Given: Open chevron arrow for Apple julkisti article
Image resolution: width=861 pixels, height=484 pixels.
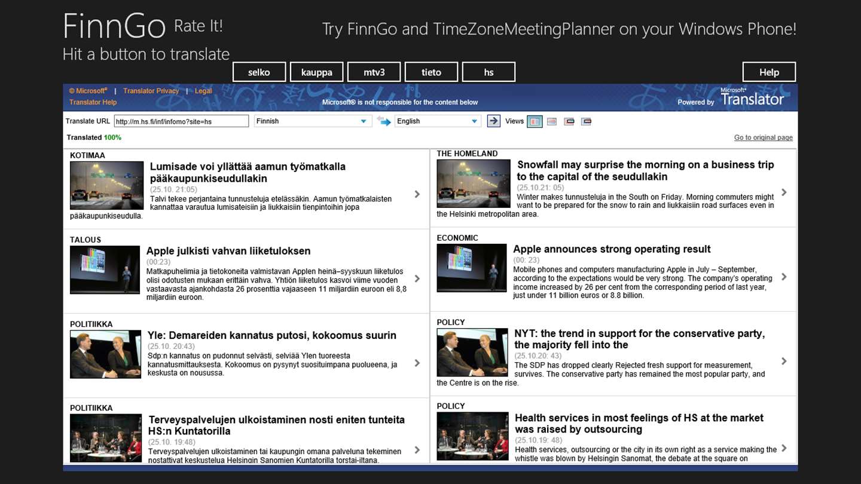Looking at the screenshot, I should click(417, 278).
